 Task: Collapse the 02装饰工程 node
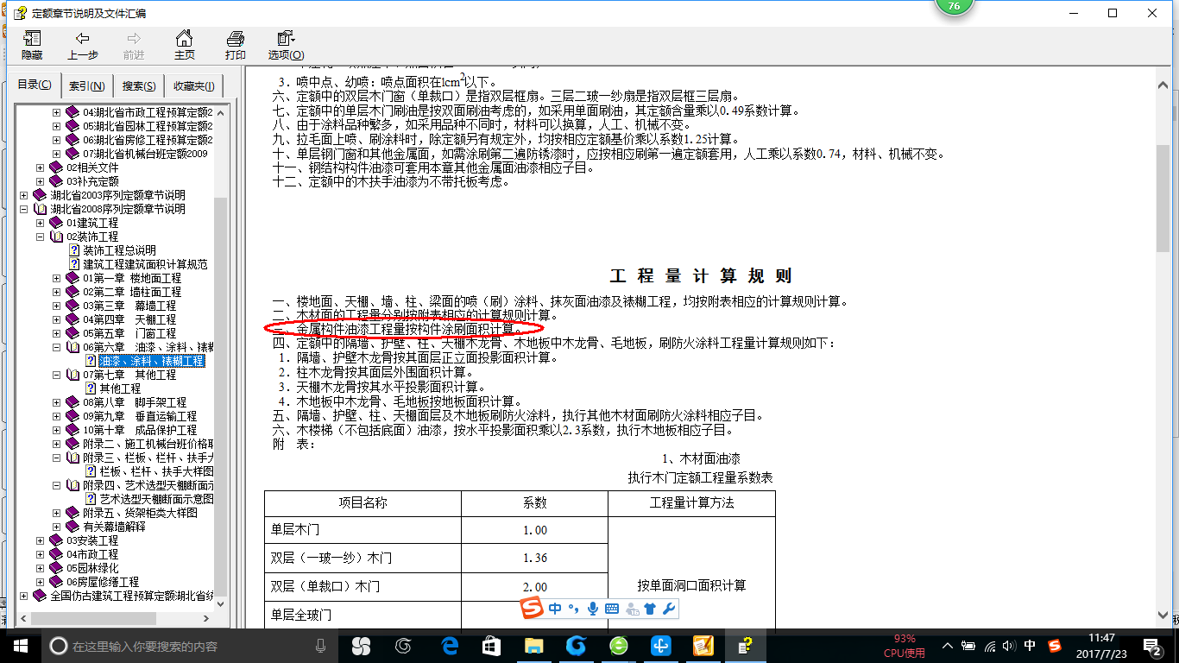click(x=41, y=237)
